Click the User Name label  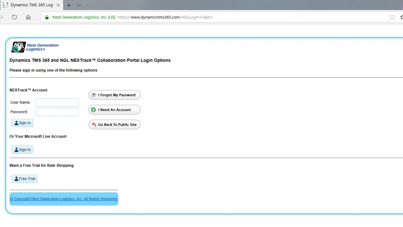coord(20,103)
